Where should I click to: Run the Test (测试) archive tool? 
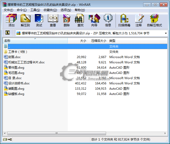[x=39, y=20]
